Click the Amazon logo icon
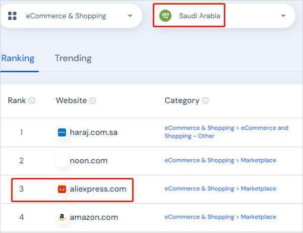This screenshot has width=303, height=233. pyautogui.click(x=62, y=217)
